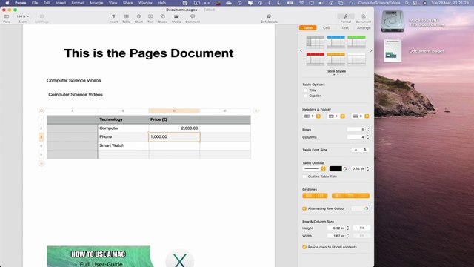Click the row Height stepper

347,228
